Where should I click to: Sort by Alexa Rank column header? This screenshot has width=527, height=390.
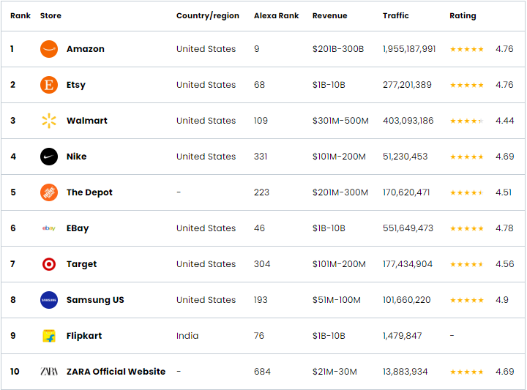pyautogui.click(x=277, y=15)
